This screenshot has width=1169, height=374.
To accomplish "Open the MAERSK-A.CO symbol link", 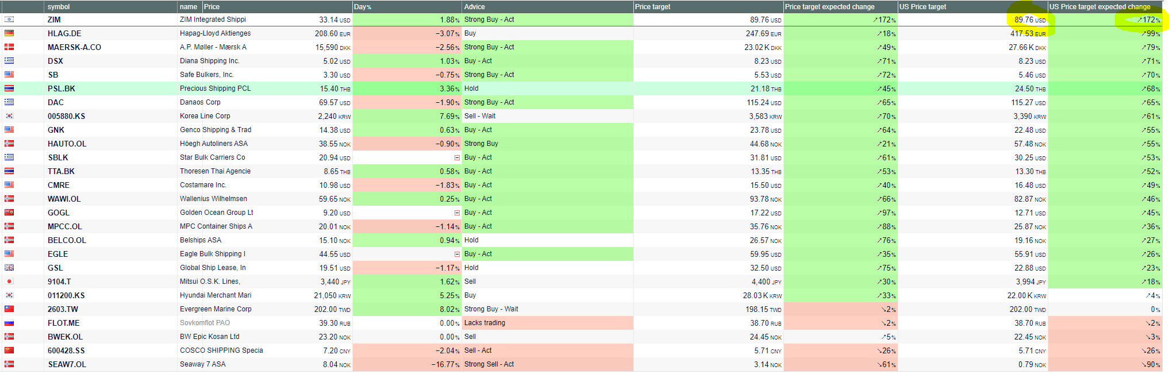I will 74,47.
